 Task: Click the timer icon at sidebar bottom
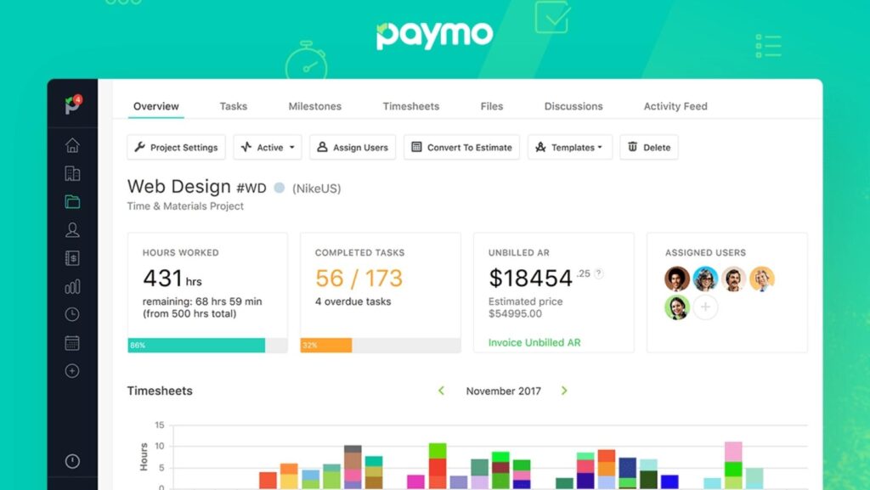click(x=72, y=461)
